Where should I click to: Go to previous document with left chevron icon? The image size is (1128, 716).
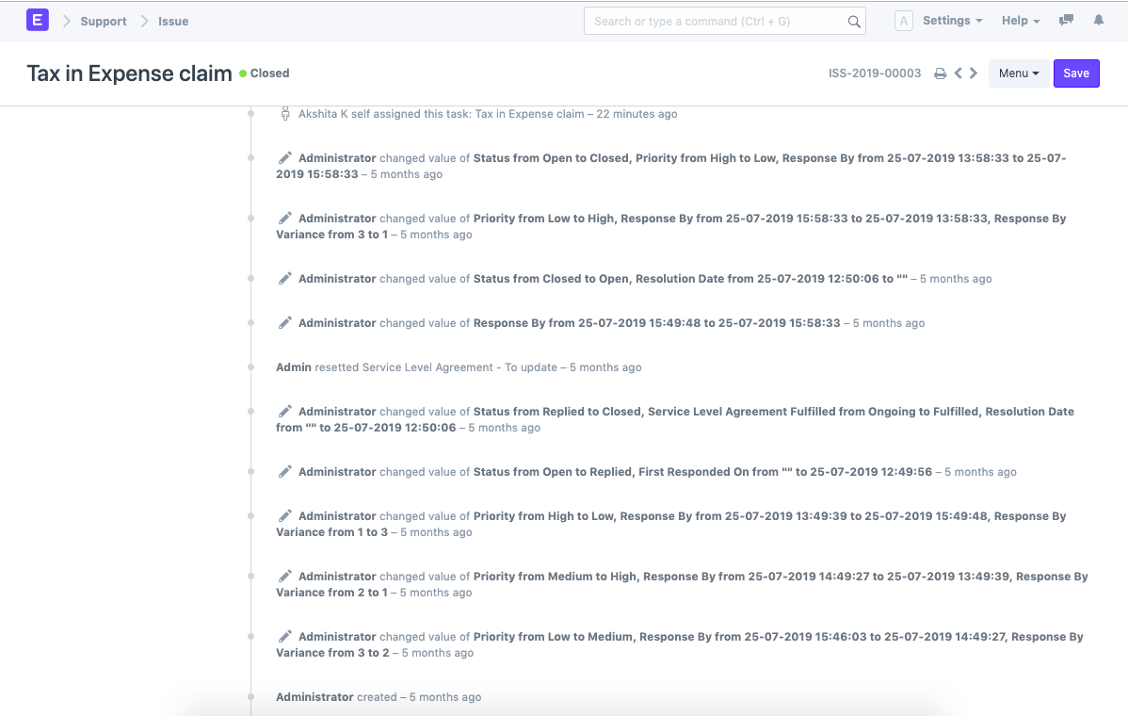pos(958,73)
